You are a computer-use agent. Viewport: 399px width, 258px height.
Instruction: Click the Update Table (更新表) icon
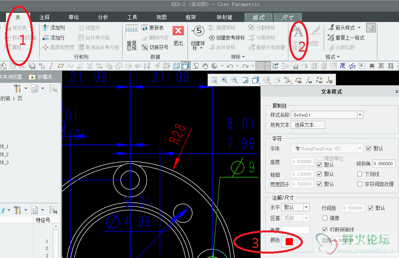(145, 28)
